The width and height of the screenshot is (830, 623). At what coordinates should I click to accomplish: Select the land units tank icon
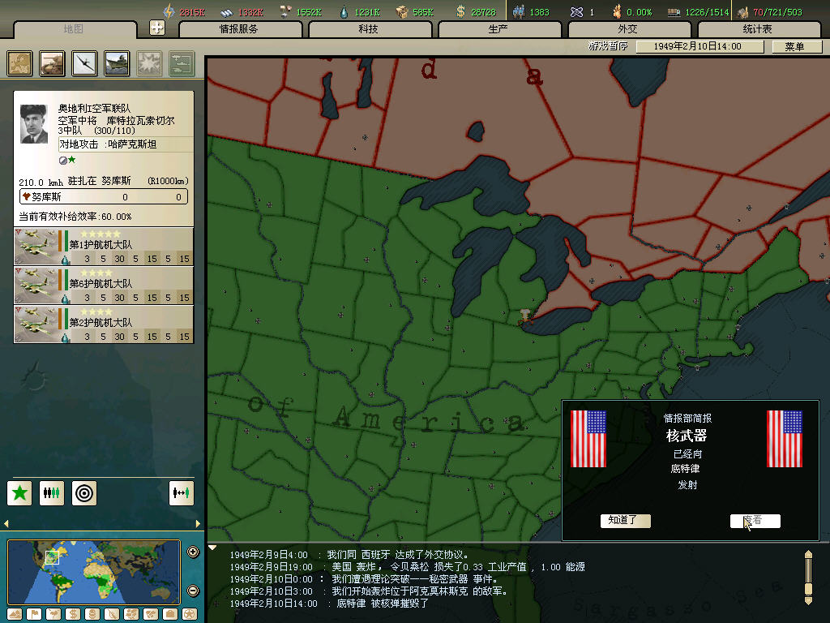pyautogui.click(x=52, y=63)
